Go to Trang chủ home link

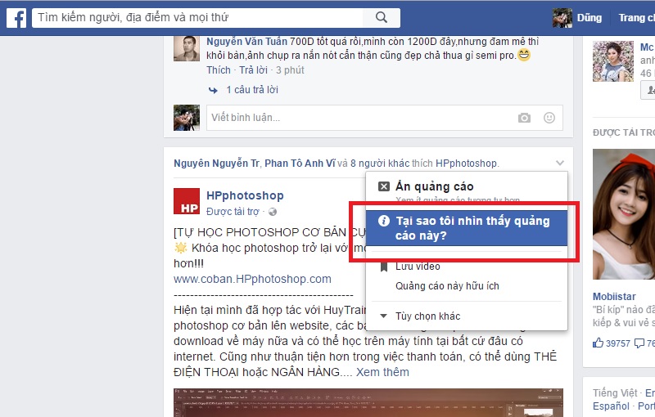coord(636,18)
